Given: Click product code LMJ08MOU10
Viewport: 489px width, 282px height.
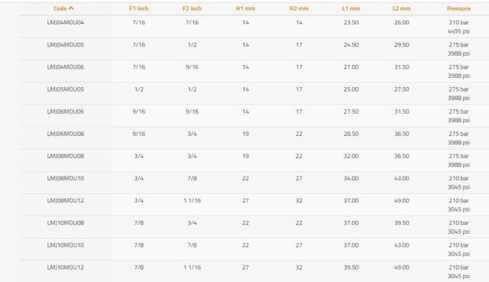Looking at the screenshot, I should click(x=66, y=178).
